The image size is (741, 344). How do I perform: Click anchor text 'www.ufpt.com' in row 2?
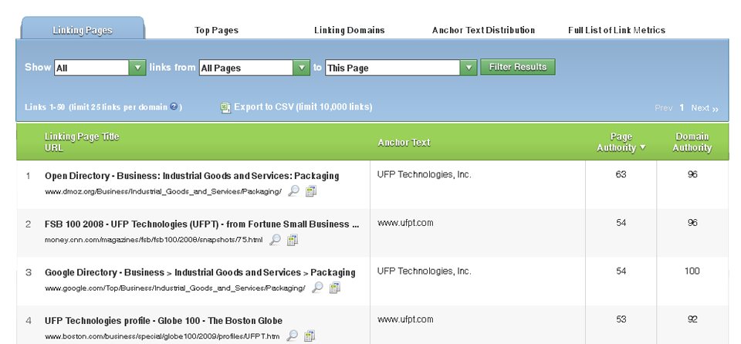405,223
